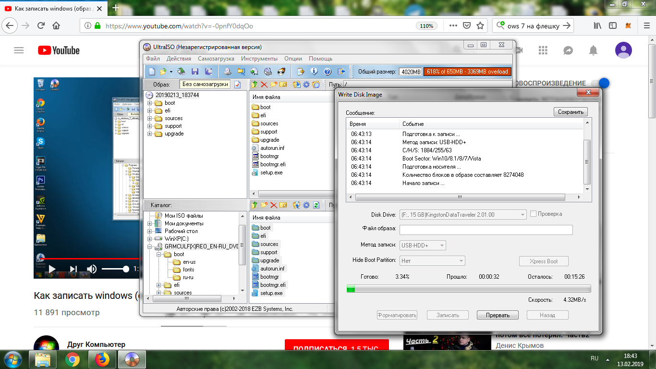Image resolution: width=656 pixels, height=369 pixels.
Task: Click UltraISO Open CD/DVD toolbar icon
Action: (x=181, y=72)
